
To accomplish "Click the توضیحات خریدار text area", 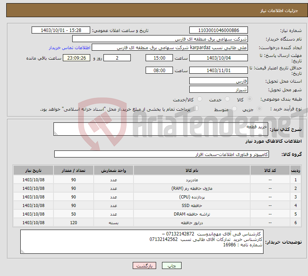I will (x=142, y=242).
